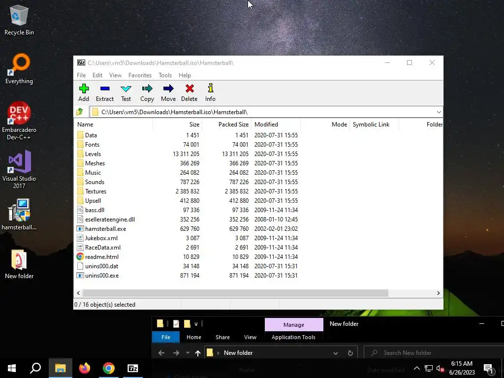Image resolution: width=504 pixels, height=378 pixels.
Task: Open Chrome from the taskbar
Action: tap(109, 368)
